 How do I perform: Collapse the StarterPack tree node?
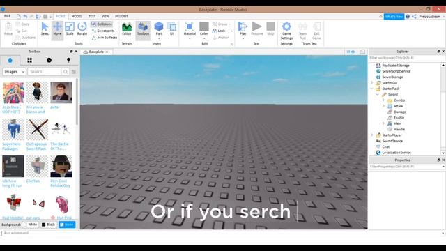[x=371, y=89]
